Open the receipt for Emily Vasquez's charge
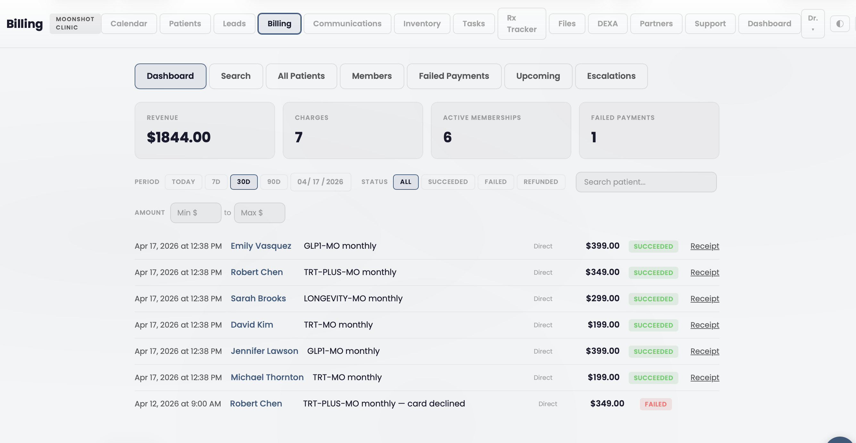Screen dimensions: 856x443 [x=704, y=246]
